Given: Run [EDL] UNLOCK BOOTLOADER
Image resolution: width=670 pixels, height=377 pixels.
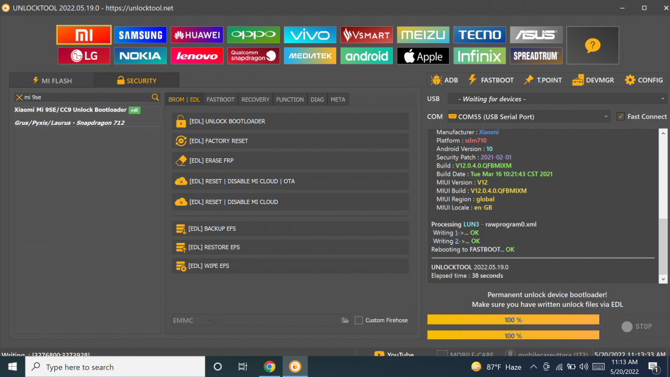Looking at the screenshot, I should (x=291, y=121).
